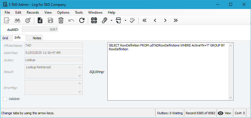
Task: Close the TAD Admin window
Action: click(x=244, y=4)
